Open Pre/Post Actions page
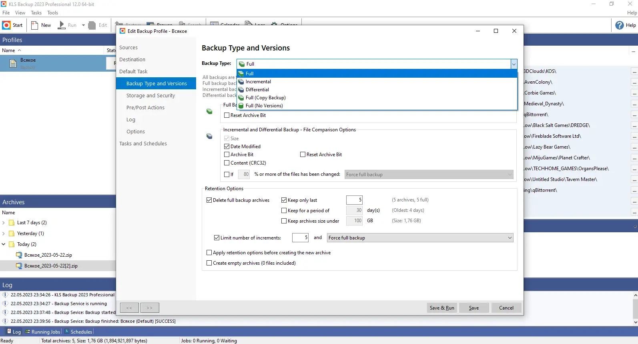The image size is (638, 344). click(x=145, y=108)
